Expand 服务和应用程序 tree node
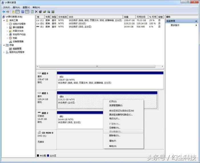 coord(4,52)
